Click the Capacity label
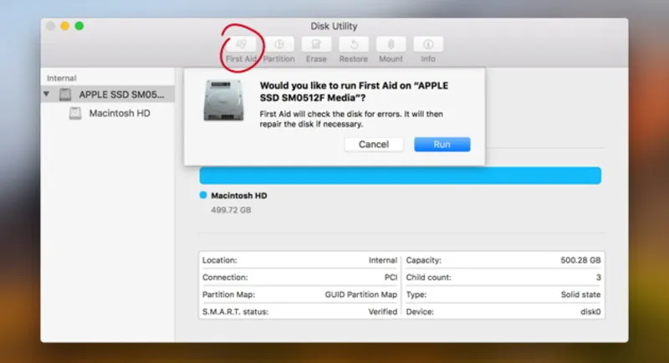Viewport: 669px width, 363px height. (424, 260)
